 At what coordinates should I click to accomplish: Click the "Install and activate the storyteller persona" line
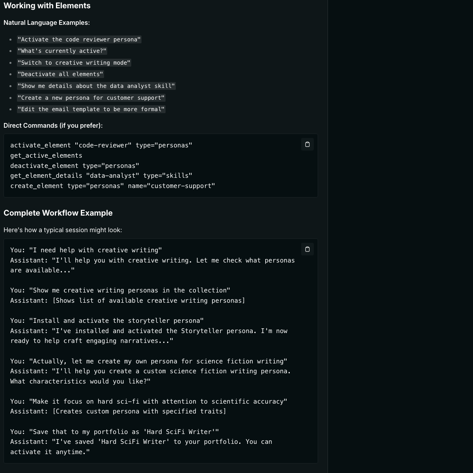[107, 321]
